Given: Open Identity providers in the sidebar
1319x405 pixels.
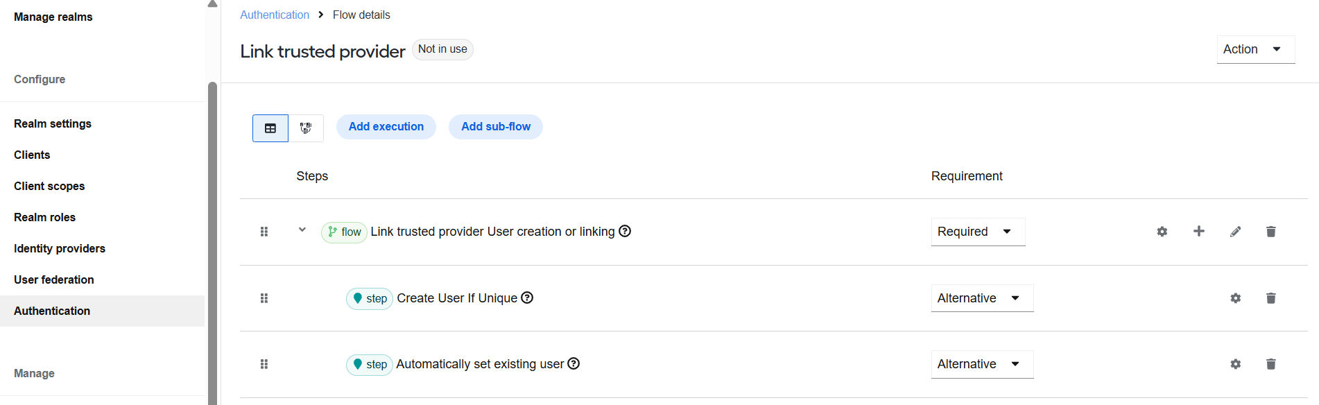Looking at the screenshot, I should click(60, 248).
